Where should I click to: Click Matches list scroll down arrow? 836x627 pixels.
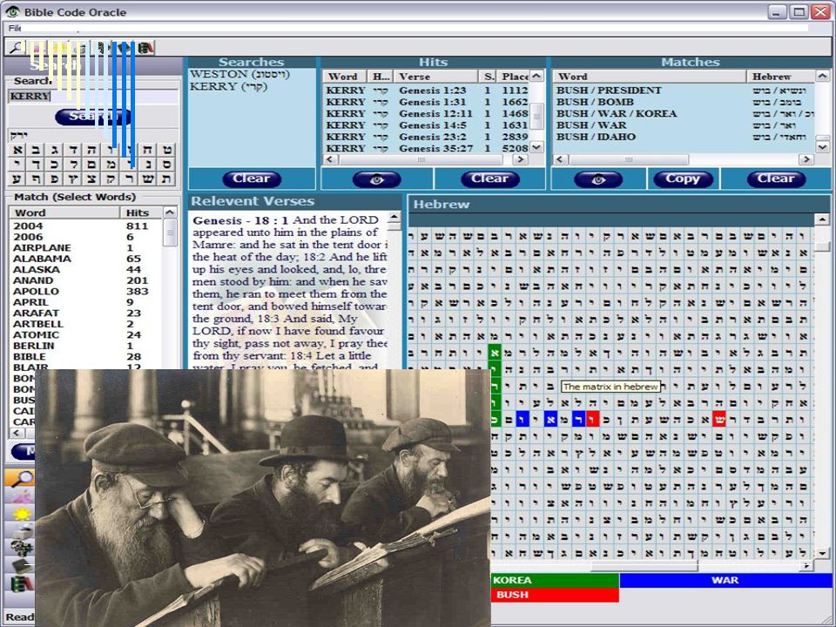pyautogui.click(x=823, y=147)
